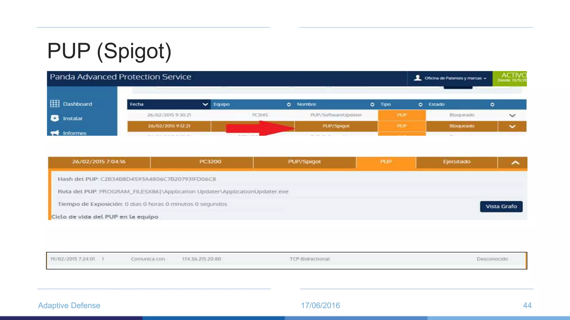The width and height of the screenshot is (570, 320).
Task: Click the Dashboard grid icon
Action: 55,104
